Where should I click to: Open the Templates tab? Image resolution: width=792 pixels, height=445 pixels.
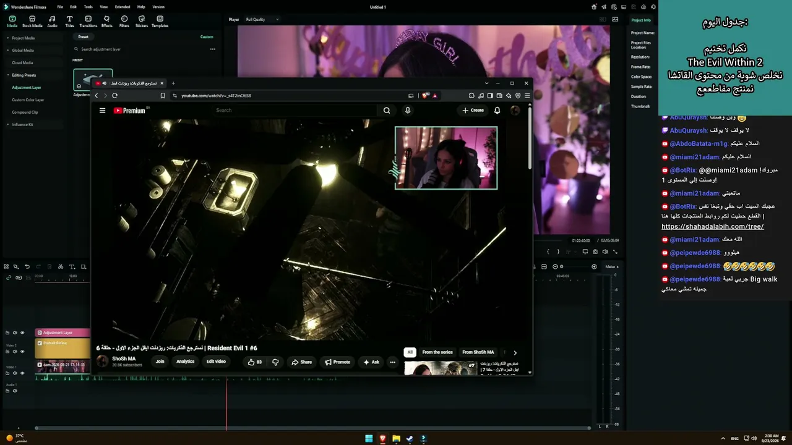click(x=160, y=22)
